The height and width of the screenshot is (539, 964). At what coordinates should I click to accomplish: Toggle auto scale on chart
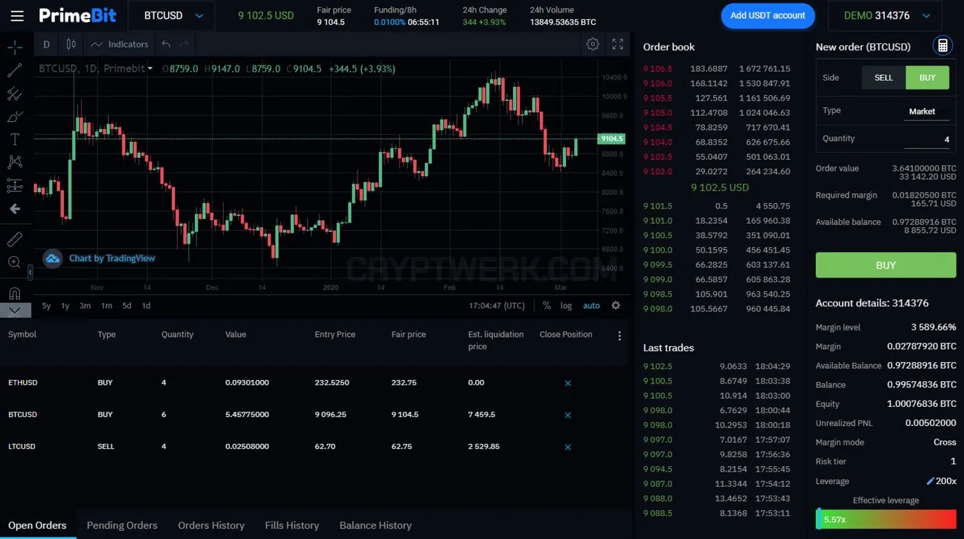(591, 306)
